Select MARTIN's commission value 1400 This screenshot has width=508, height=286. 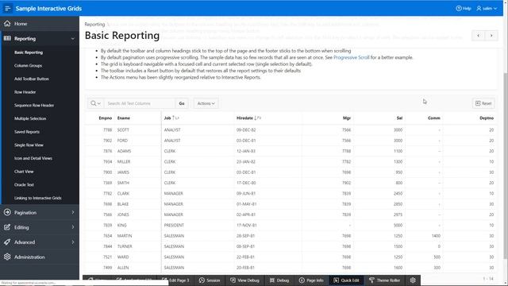[x=436, y=236]
